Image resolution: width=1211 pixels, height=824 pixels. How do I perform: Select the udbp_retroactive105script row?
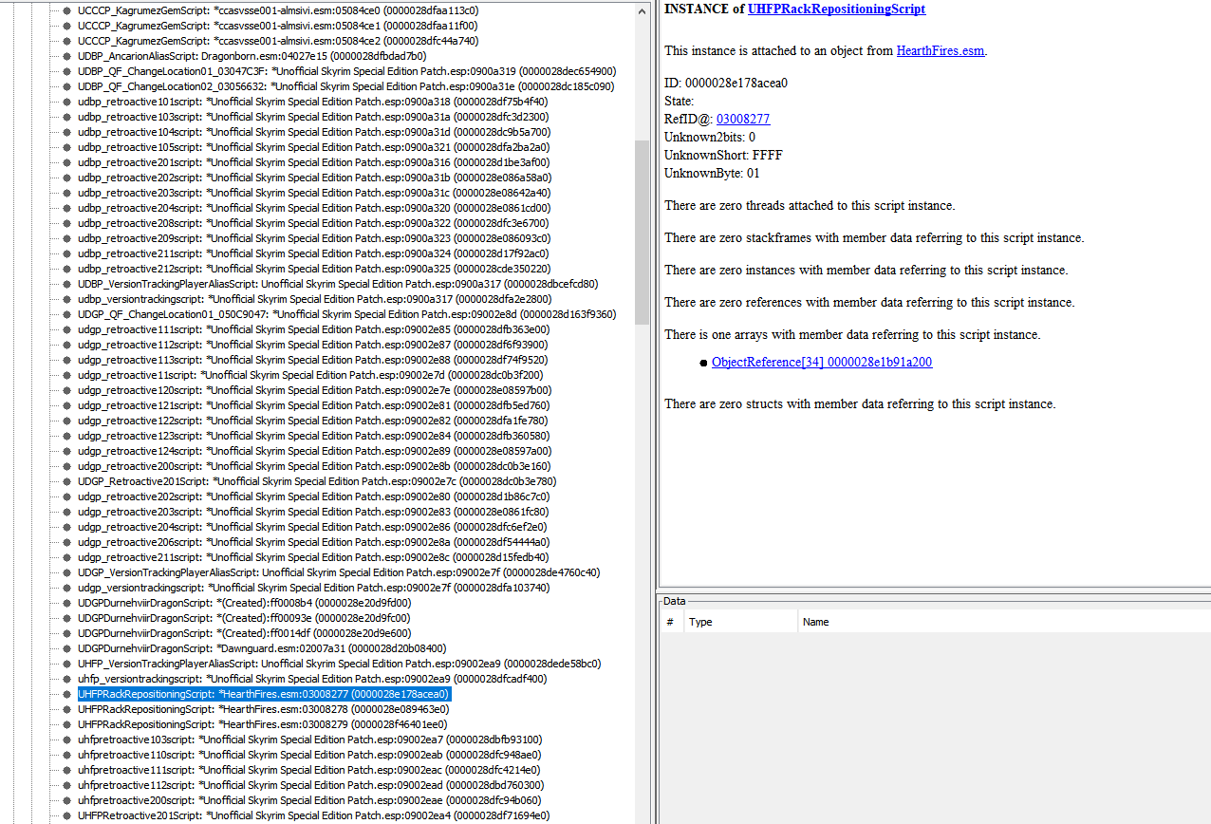pos(313,147)
